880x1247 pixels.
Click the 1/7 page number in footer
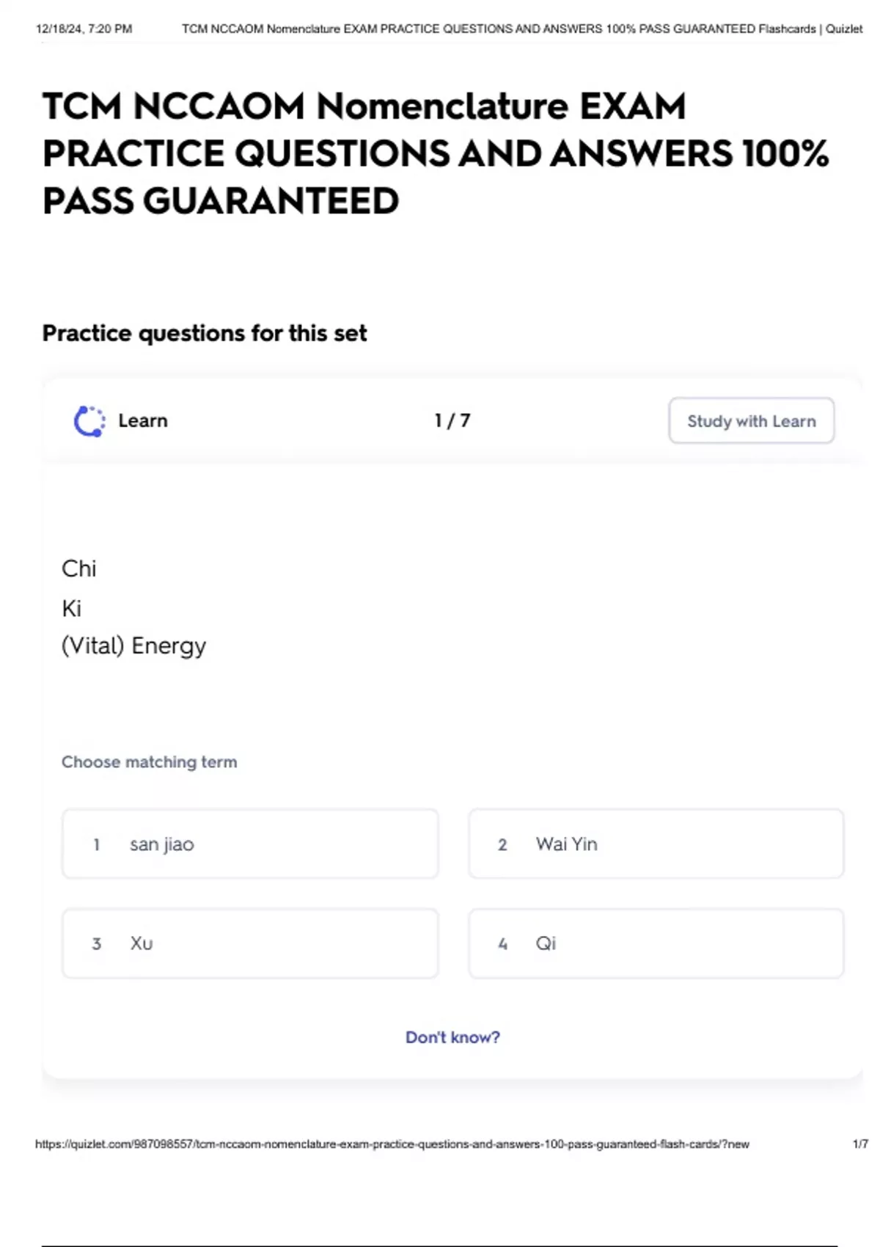pyautogui.click(x=860, y=1144)
